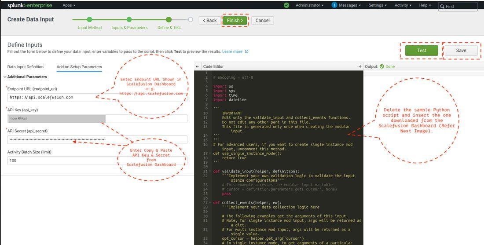Open the Apps dropdown menu
The height and width of the screenshot is (245, 484).
tap(69, 5)
